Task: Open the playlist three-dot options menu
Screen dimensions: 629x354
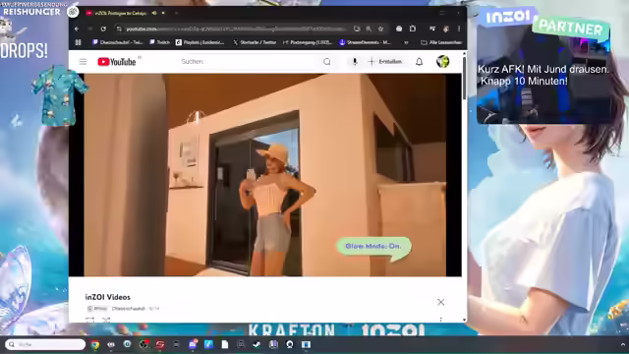Action: 441,320
